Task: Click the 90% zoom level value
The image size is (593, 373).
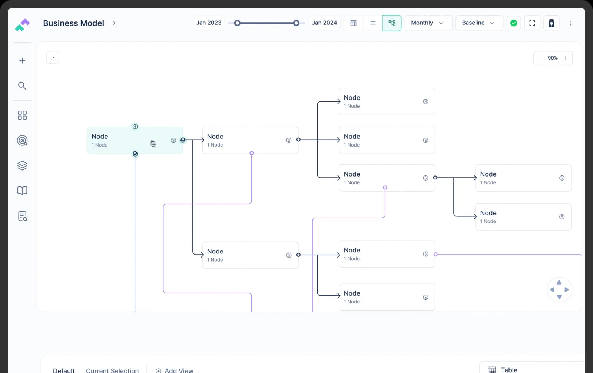Action: coord(553,58)
